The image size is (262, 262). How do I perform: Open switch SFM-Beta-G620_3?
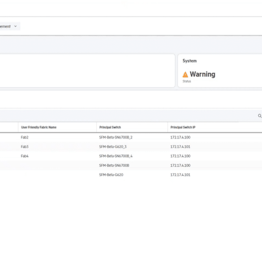[113, 147]
